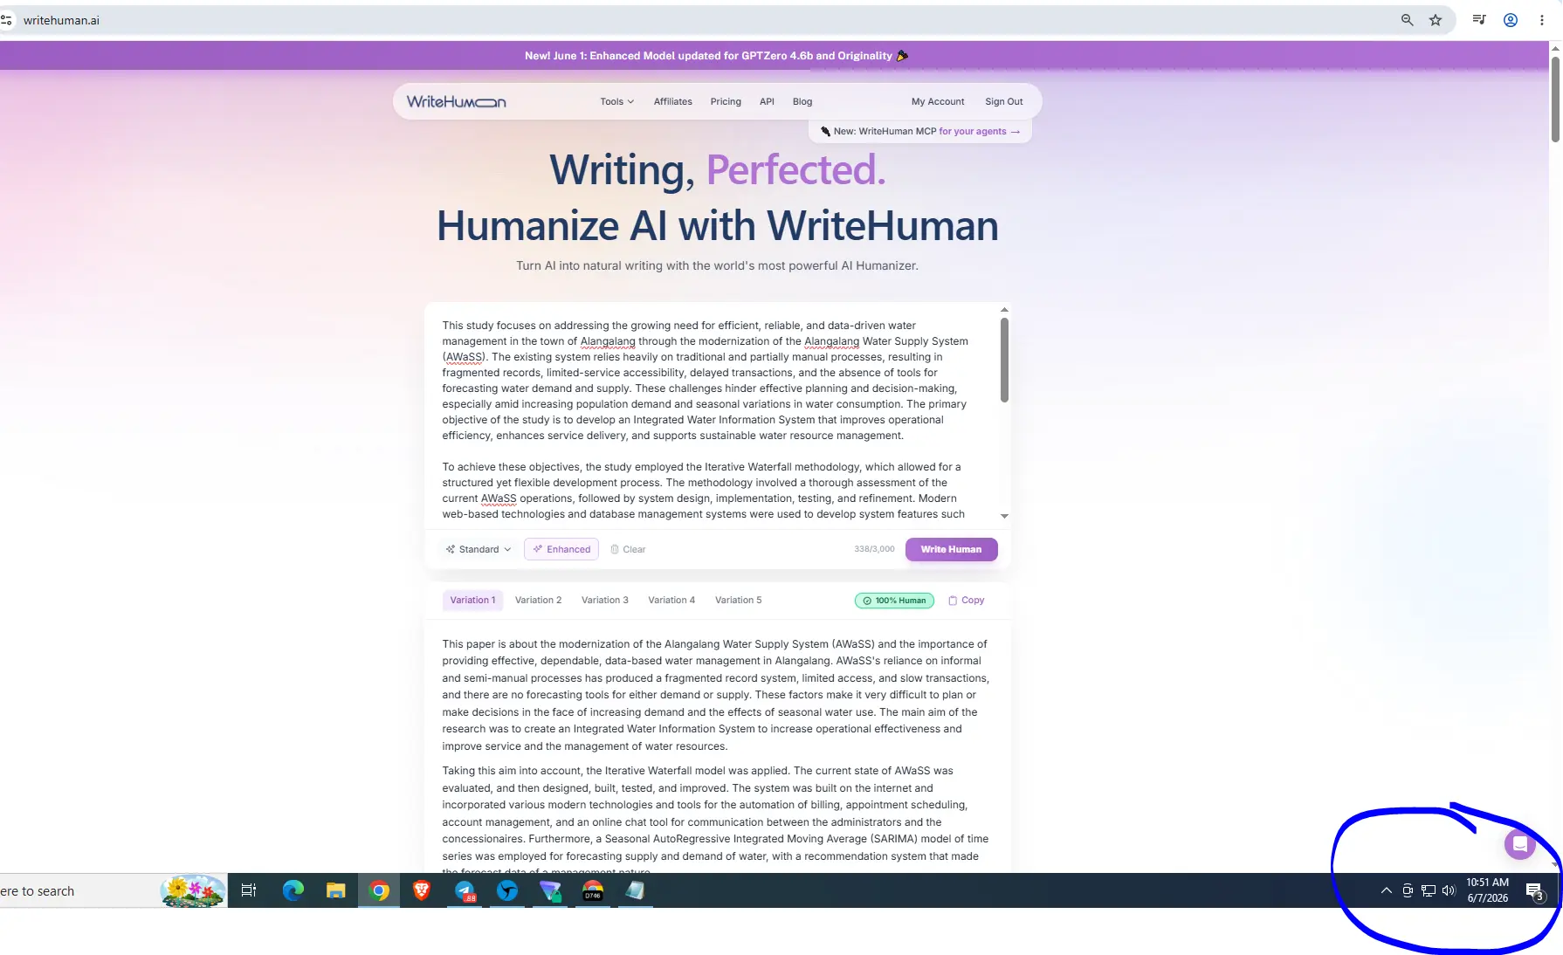Screen dimensions: 1563x955
Task: Open Brave browser from the taskbar
Action: (422, 890)
